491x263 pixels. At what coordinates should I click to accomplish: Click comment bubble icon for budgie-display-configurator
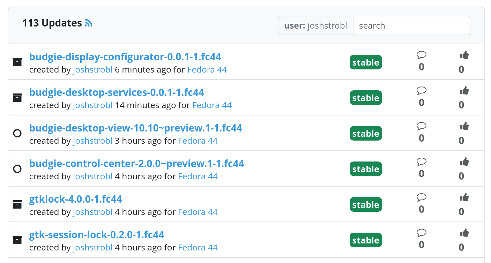[x=422, y=55]
